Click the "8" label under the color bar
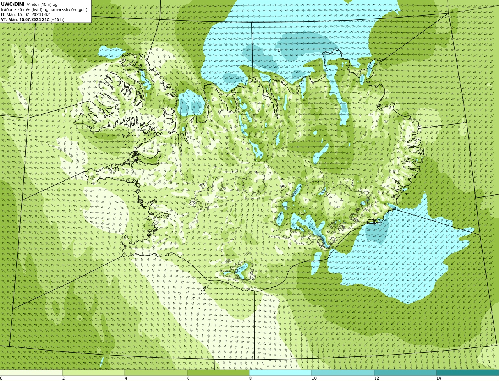This screenshot has height=381, width=499. click(250, 378)
